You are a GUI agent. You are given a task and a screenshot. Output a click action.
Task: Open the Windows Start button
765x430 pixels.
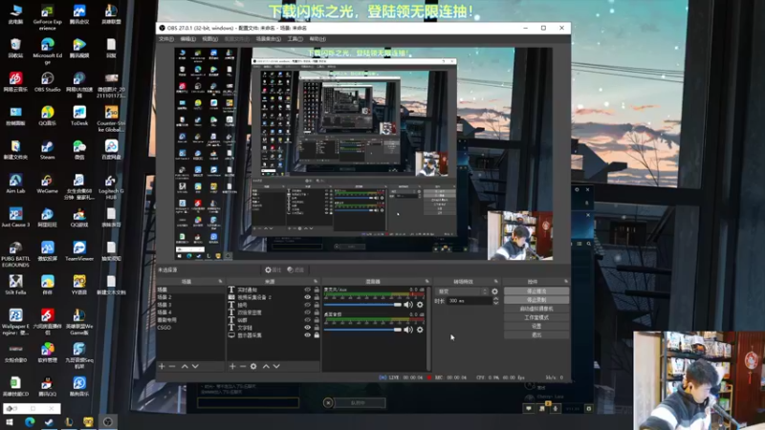pos(10,421)
